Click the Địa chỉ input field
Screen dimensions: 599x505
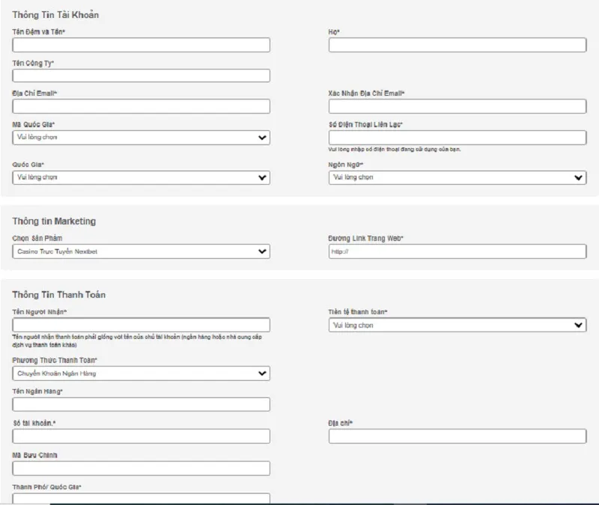click(457, 436)
